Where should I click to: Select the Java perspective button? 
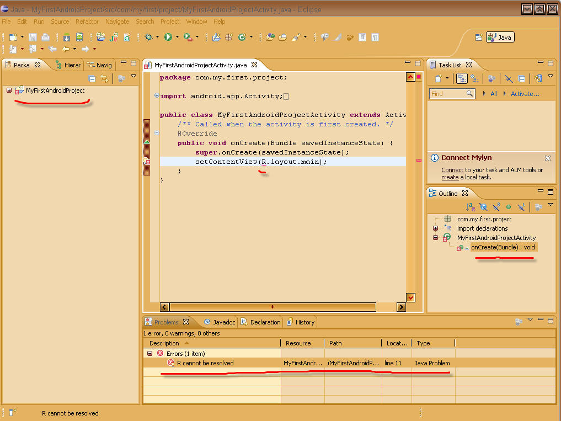500,37
